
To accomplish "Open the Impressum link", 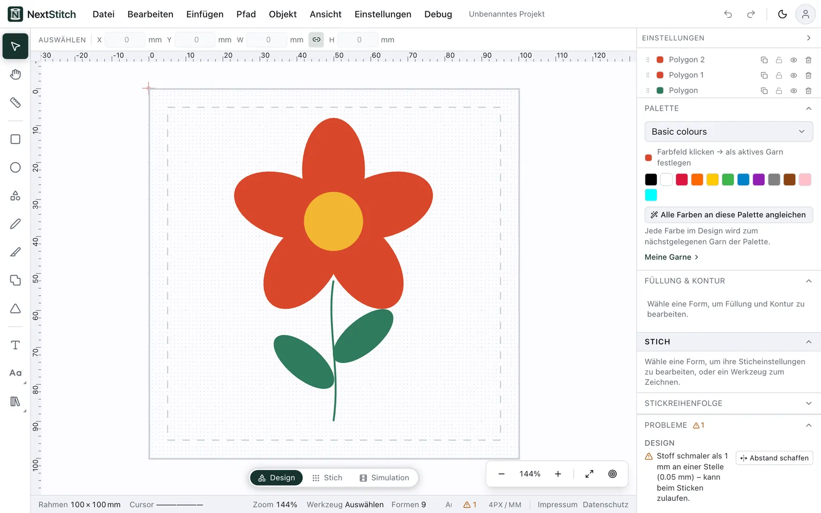I will tap(557, 505).
